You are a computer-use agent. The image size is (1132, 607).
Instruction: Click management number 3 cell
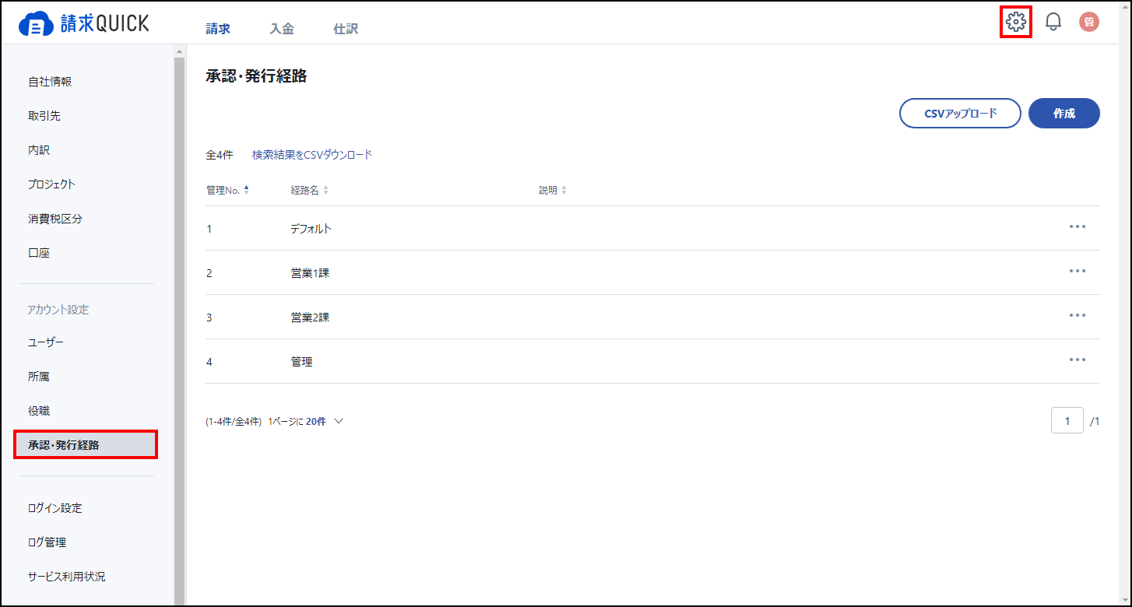209,318
